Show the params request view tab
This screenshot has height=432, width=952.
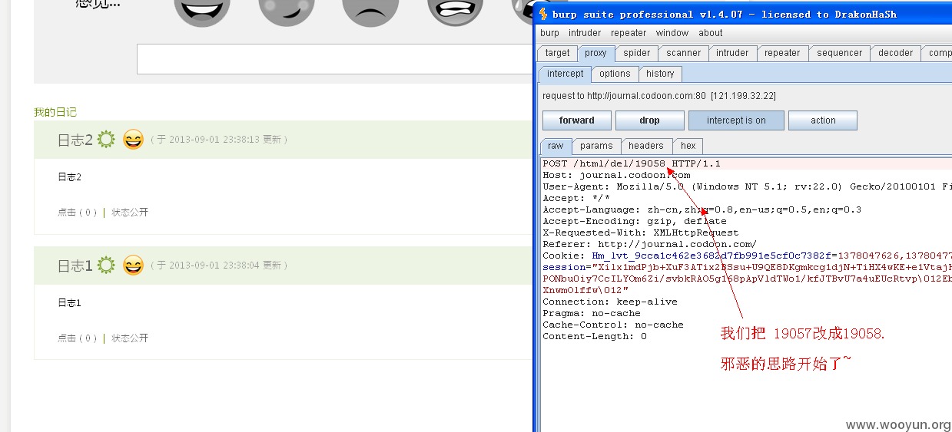pos(596,146)
